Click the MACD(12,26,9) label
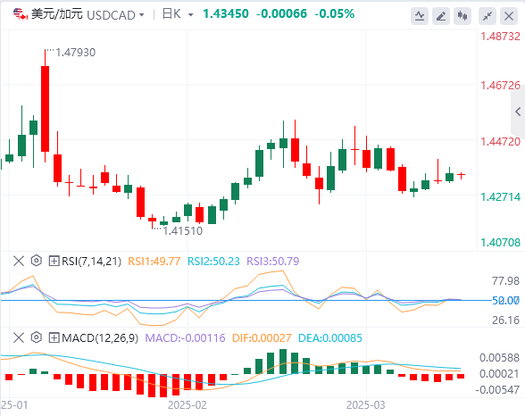 (100, 338)
